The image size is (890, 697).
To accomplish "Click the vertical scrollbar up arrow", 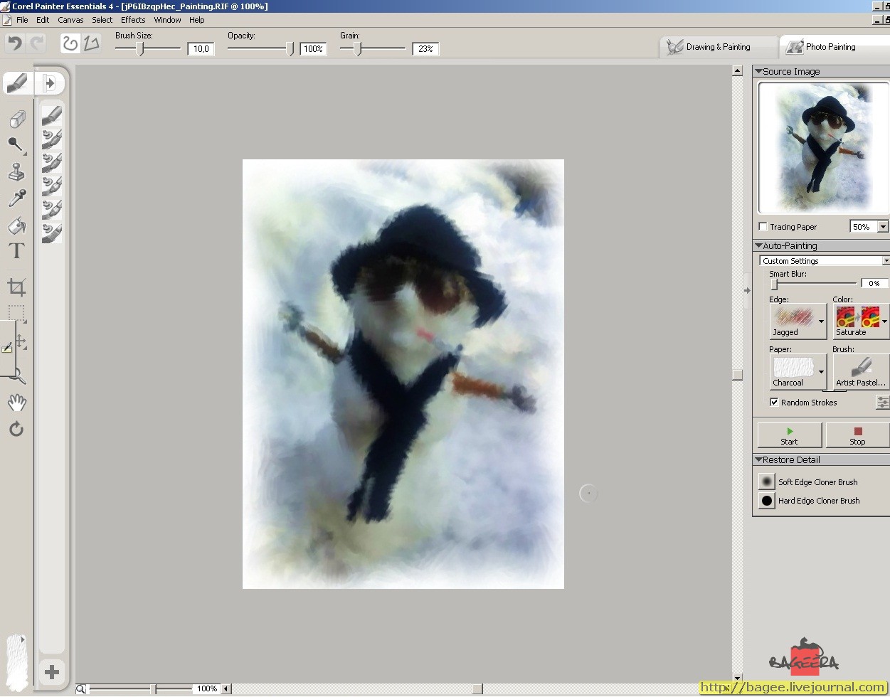I will click(x=738, y=71).
